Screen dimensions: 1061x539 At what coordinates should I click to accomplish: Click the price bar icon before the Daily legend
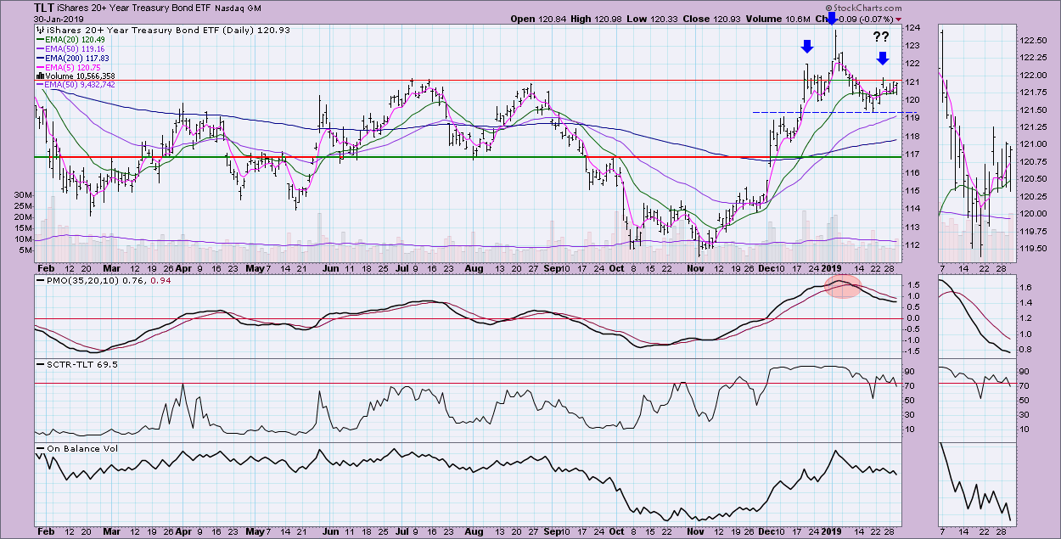coord(39,30)
